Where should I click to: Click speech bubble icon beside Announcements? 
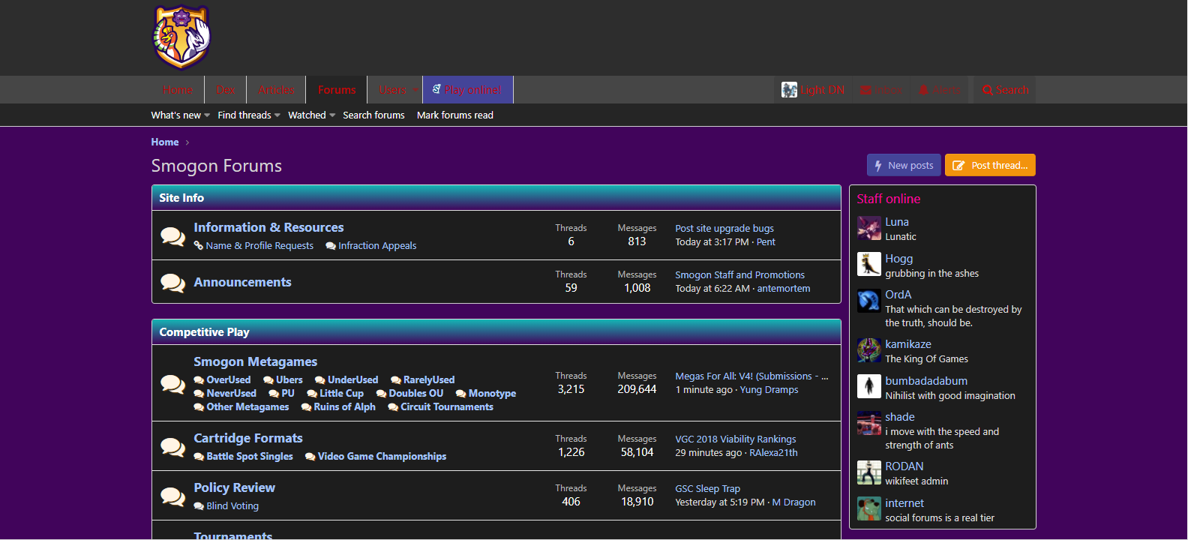coord(172,283)
